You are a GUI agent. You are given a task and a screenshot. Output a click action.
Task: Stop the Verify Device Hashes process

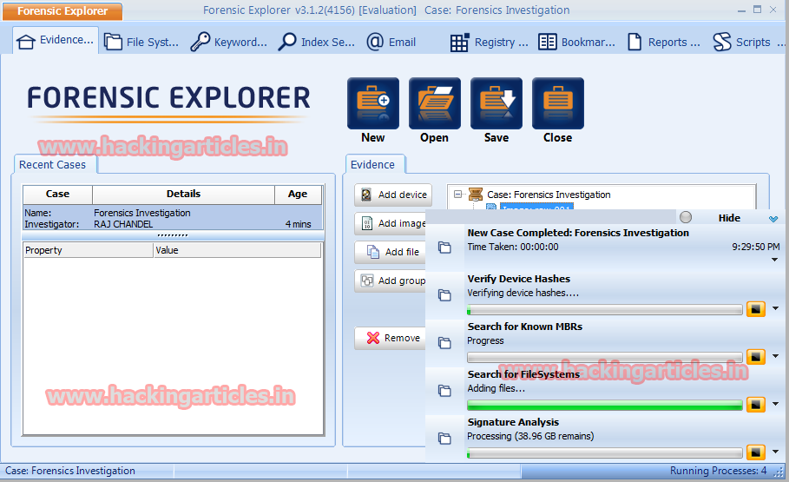756,309
